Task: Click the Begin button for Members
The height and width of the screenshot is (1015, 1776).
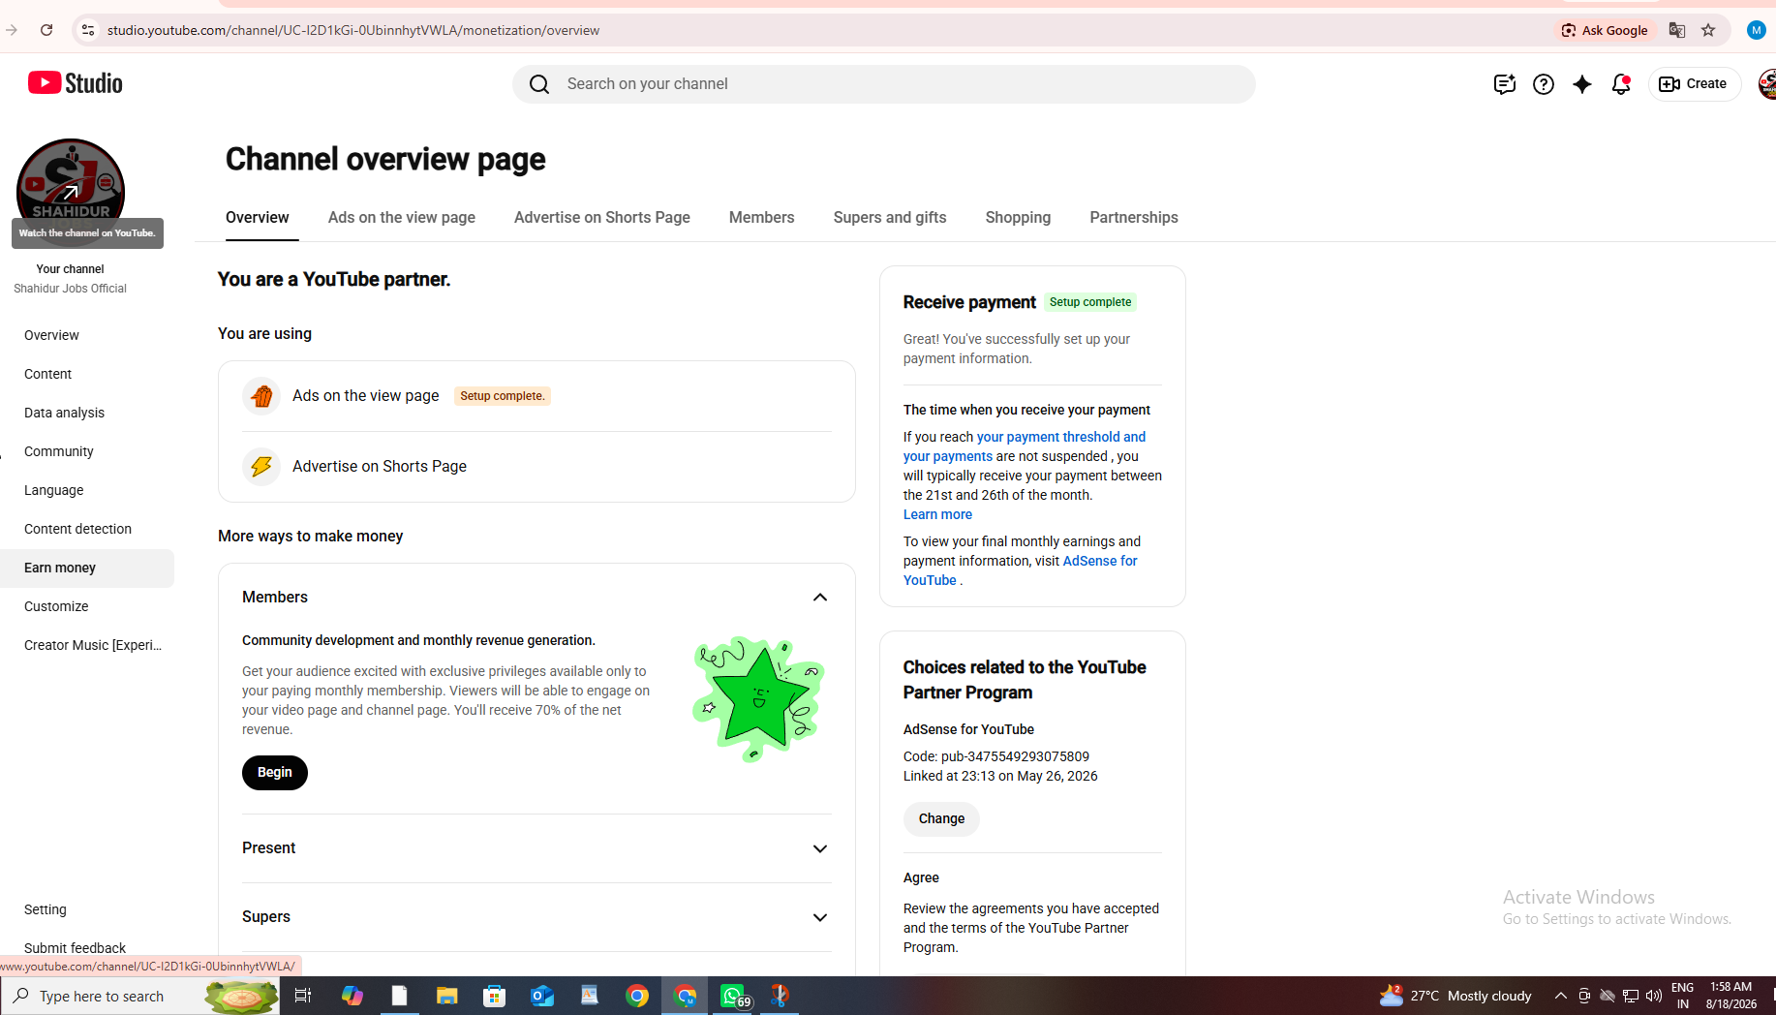Action: (275, 773)
